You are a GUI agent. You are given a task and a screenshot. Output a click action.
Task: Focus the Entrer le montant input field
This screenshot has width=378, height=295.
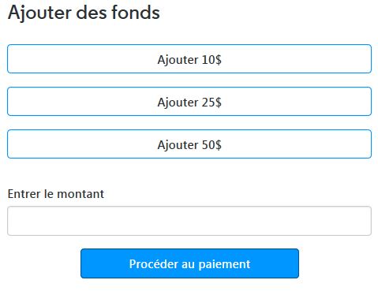click(x=189, y=221)
